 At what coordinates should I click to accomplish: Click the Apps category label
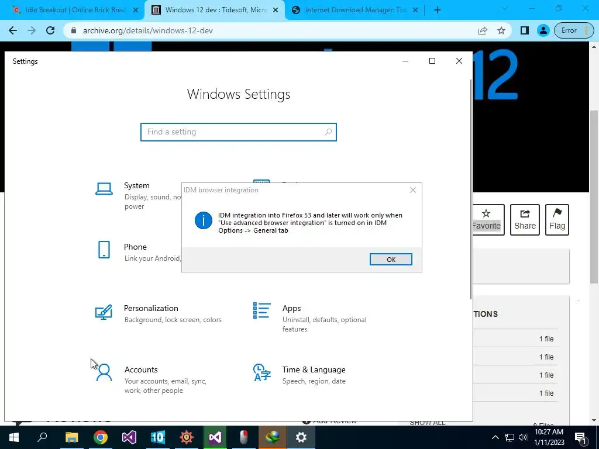tap(291, 308)
